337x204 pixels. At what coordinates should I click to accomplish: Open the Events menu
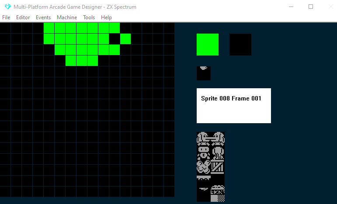(43, 17)
